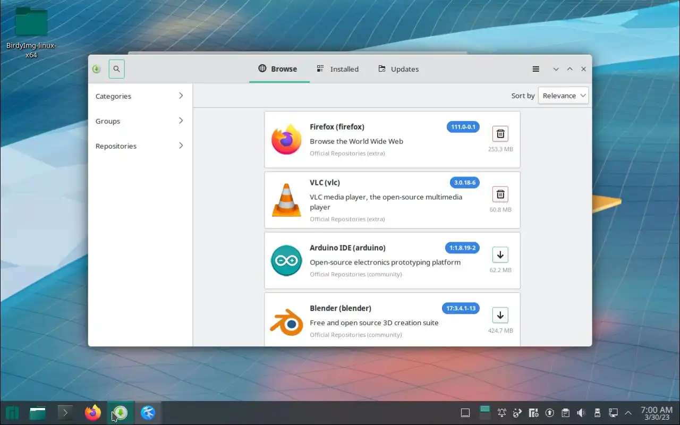This screenshot has width=680, height=425.
Task: Open the BirdyImg-linux-x64 desktop folder
Action: tap(31, 32)
